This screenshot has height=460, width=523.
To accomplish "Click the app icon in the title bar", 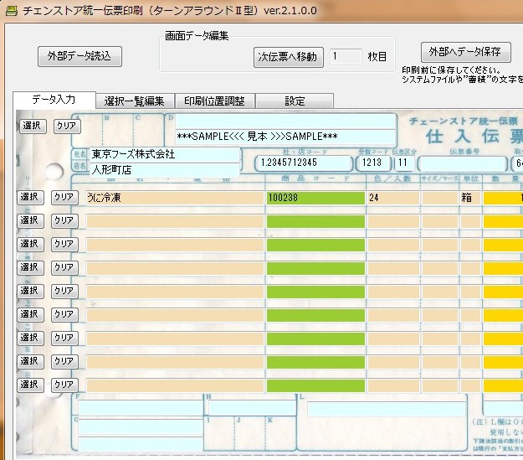I will pyautogui.click(x=11, y=10).
